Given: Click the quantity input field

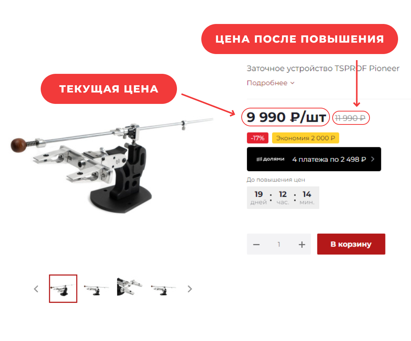Looking at the screenshot, I should [279, 244].
